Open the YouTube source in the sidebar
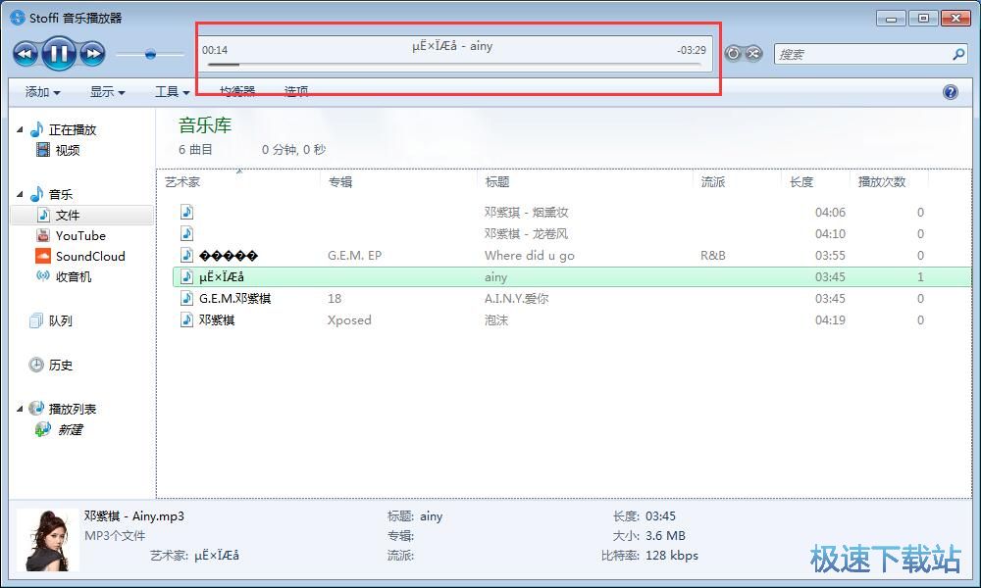 coord(80,235)
